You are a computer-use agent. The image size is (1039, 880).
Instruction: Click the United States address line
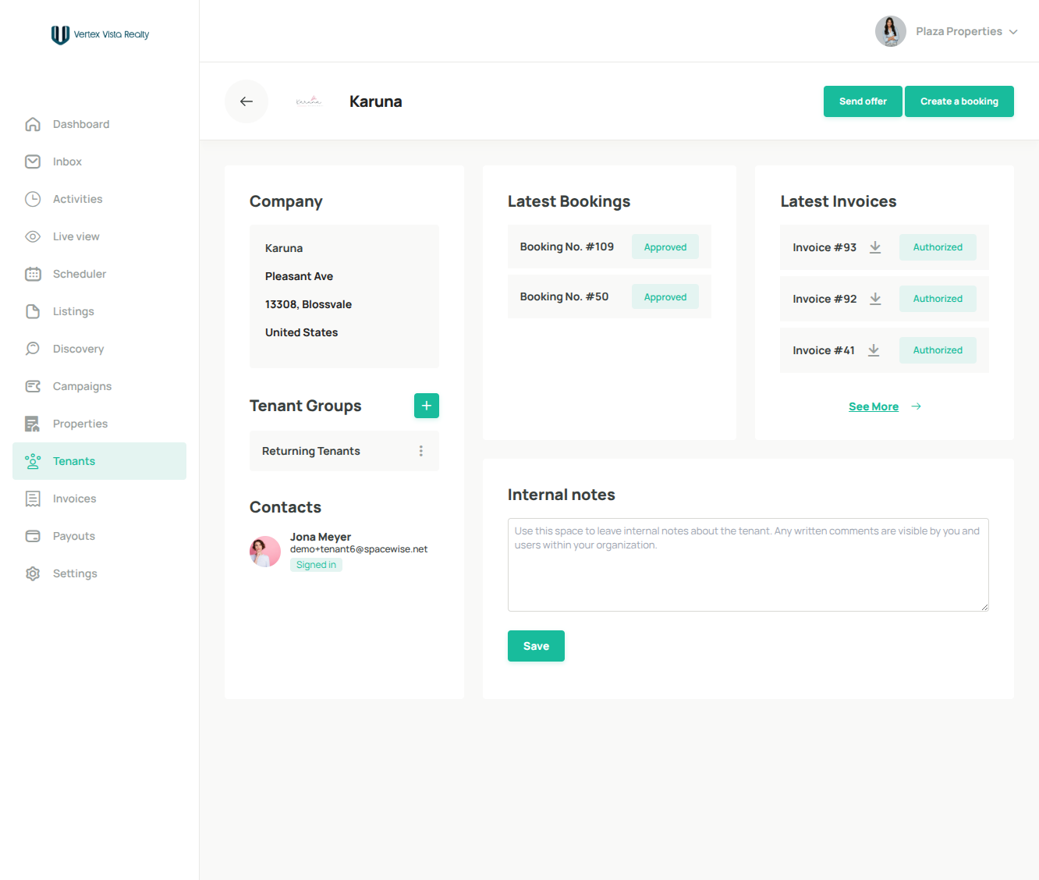301,332
